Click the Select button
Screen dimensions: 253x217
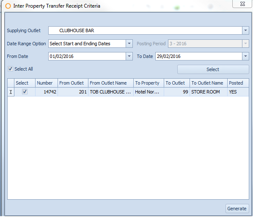click(213, 69)
